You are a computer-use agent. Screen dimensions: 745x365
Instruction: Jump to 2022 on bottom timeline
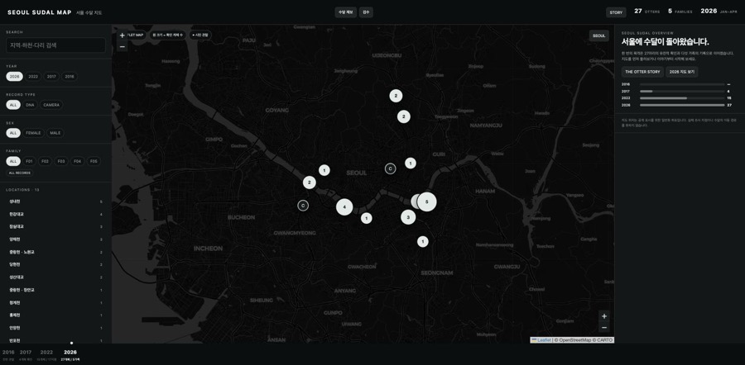(x=46, y=354)
